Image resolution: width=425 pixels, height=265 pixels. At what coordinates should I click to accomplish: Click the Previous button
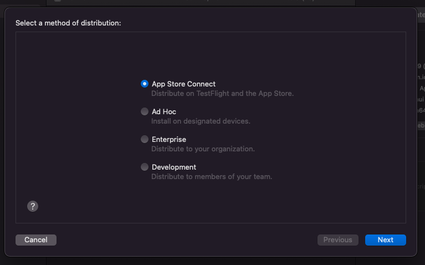pos(337,240)
